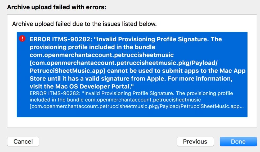
Task: Confirm with the blue Done button
Action: (x=238, y=141)
